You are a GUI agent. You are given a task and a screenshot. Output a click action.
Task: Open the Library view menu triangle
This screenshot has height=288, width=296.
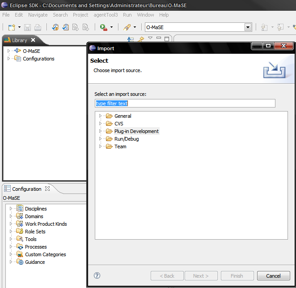click(x=150, y=38)
